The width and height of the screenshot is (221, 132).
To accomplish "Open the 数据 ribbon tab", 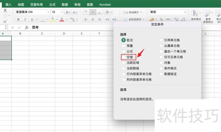I will click(x=65, y=4).
